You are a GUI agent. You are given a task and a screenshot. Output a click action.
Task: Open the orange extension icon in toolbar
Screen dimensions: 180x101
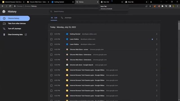(x=155, y=6)
